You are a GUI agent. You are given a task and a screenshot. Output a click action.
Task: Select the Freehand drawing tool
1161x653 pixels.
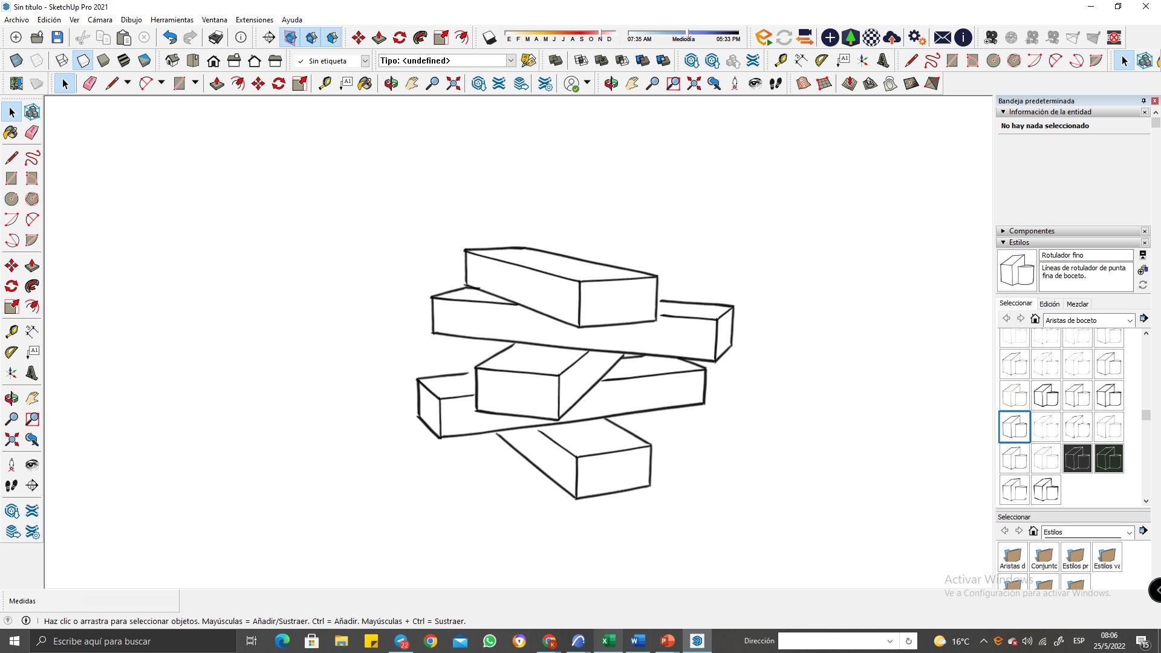(x=32, y=158)
